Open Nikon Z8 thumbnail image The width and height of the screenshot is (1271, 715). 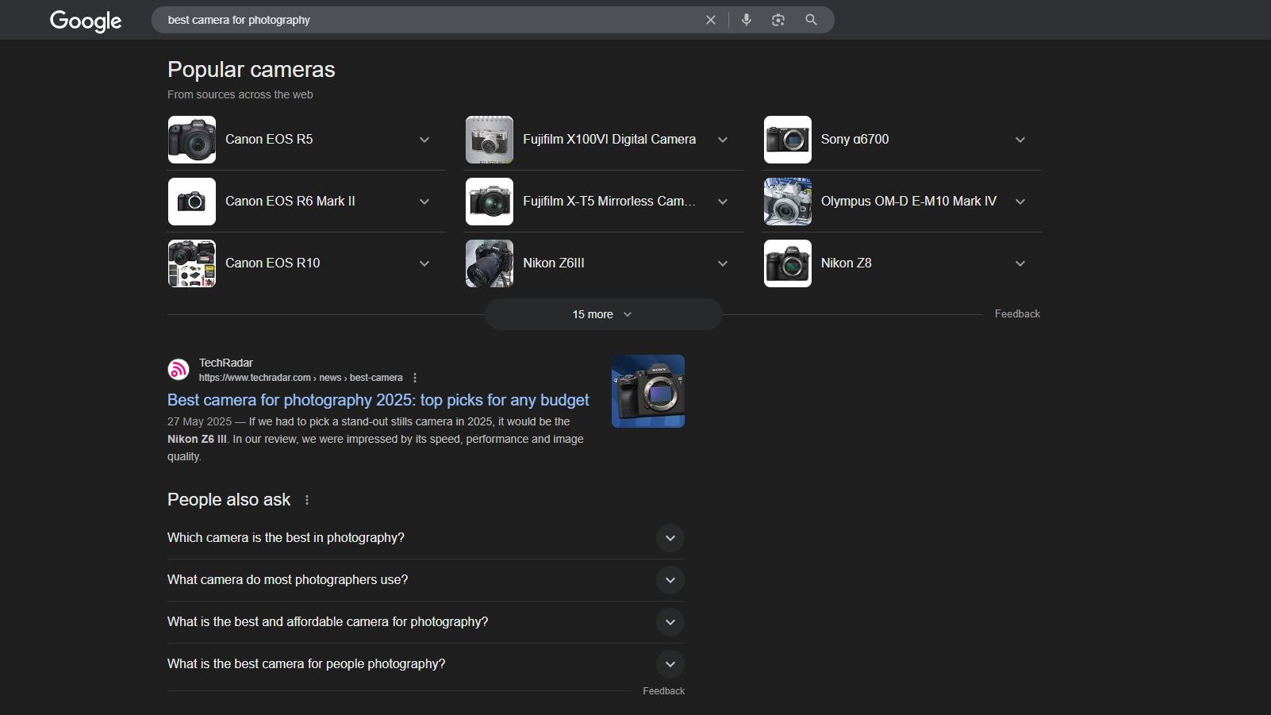[x=788, y=263]
